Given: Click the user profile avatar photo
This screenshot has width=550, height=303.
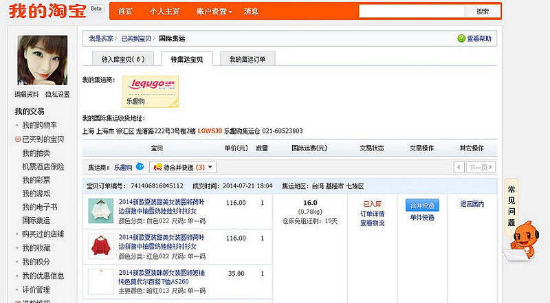Looking at the screenshot, I should point(43,60).
